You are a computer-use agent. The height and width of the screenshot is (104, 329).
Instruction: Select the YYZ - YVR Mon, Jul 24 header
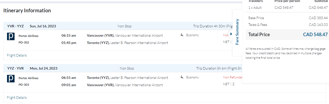(x=32, y=68)
